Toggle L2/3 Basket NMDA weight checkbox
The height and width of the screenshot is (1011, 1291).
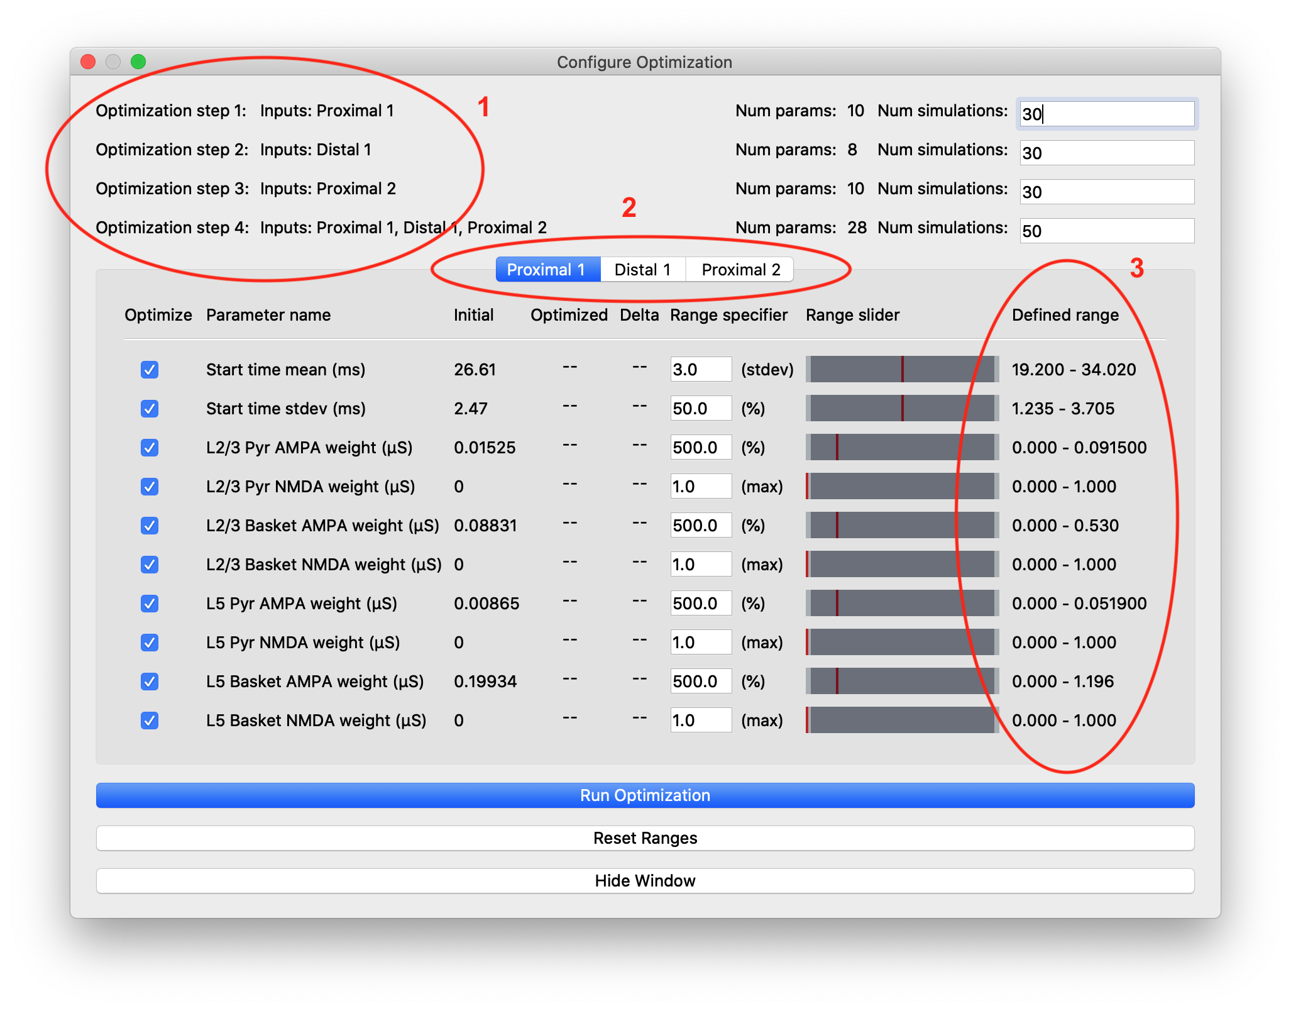point(149,565)
